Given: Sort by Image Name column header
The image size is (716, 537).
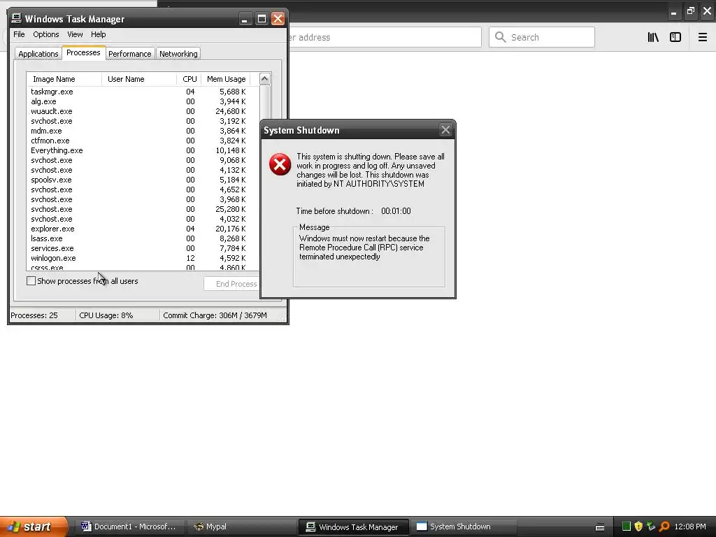Looking at the screenshot, I should coord(64,79).
